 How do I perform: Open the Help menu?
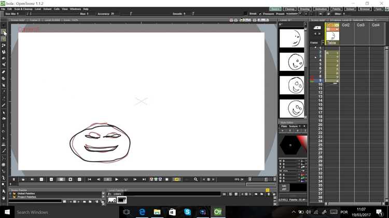tap(86, 9)
